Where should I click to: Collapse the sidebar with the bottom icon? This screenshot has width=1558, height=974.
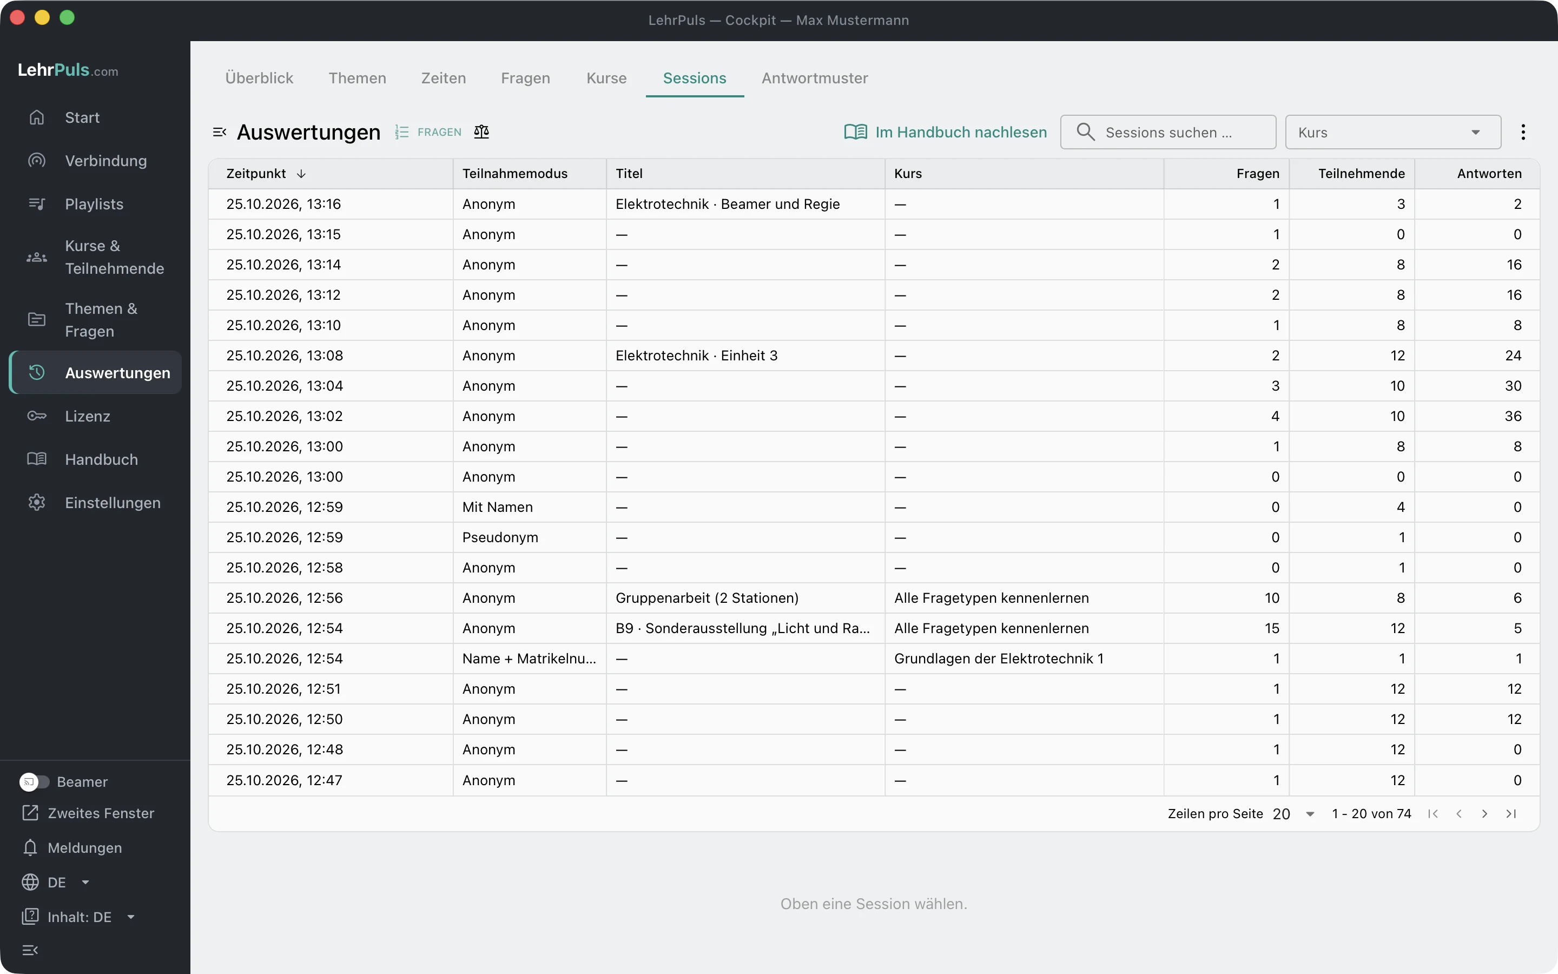click(x=30, y=950)
